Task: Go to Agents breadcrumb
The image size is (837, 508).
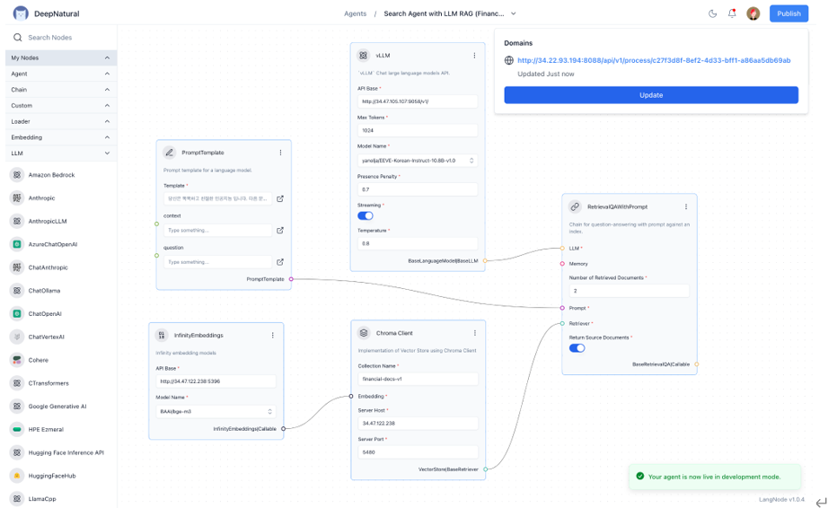Action: pos(355,13)
